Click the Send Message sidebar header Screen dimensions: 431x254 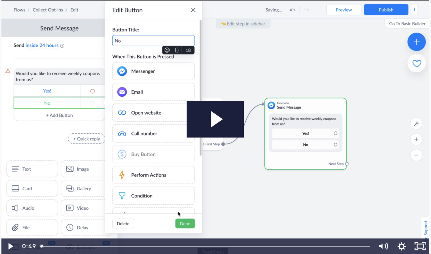[x=59, y=28]
